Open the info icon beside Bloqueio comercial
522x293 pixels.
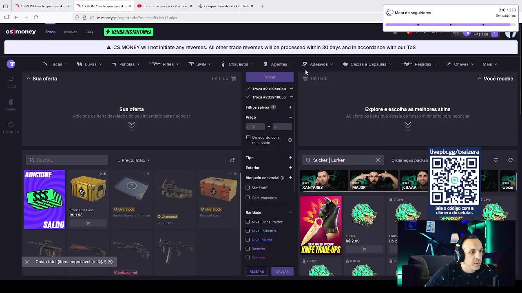coord(282,178)
